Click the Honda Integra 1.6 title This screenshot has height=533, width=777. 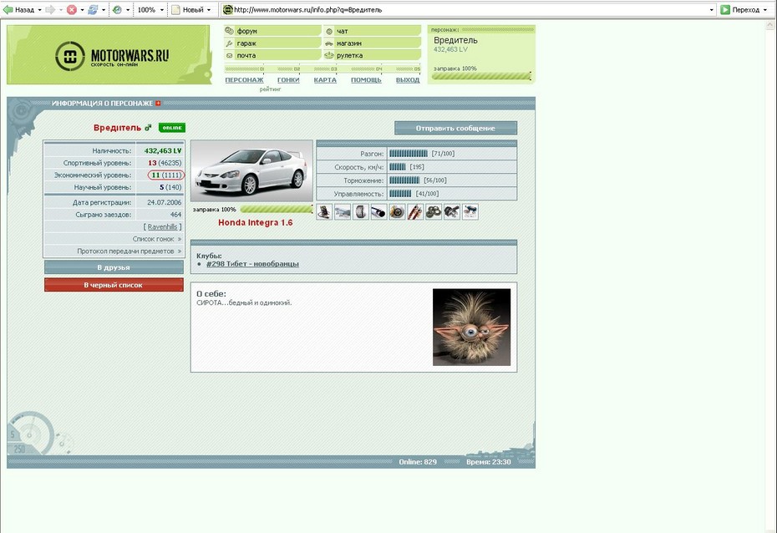click(255, 223)
